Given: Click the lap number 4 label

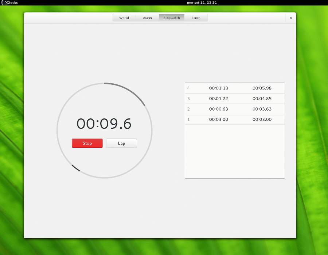Looking at the screenshot, I should click(188, 88).
